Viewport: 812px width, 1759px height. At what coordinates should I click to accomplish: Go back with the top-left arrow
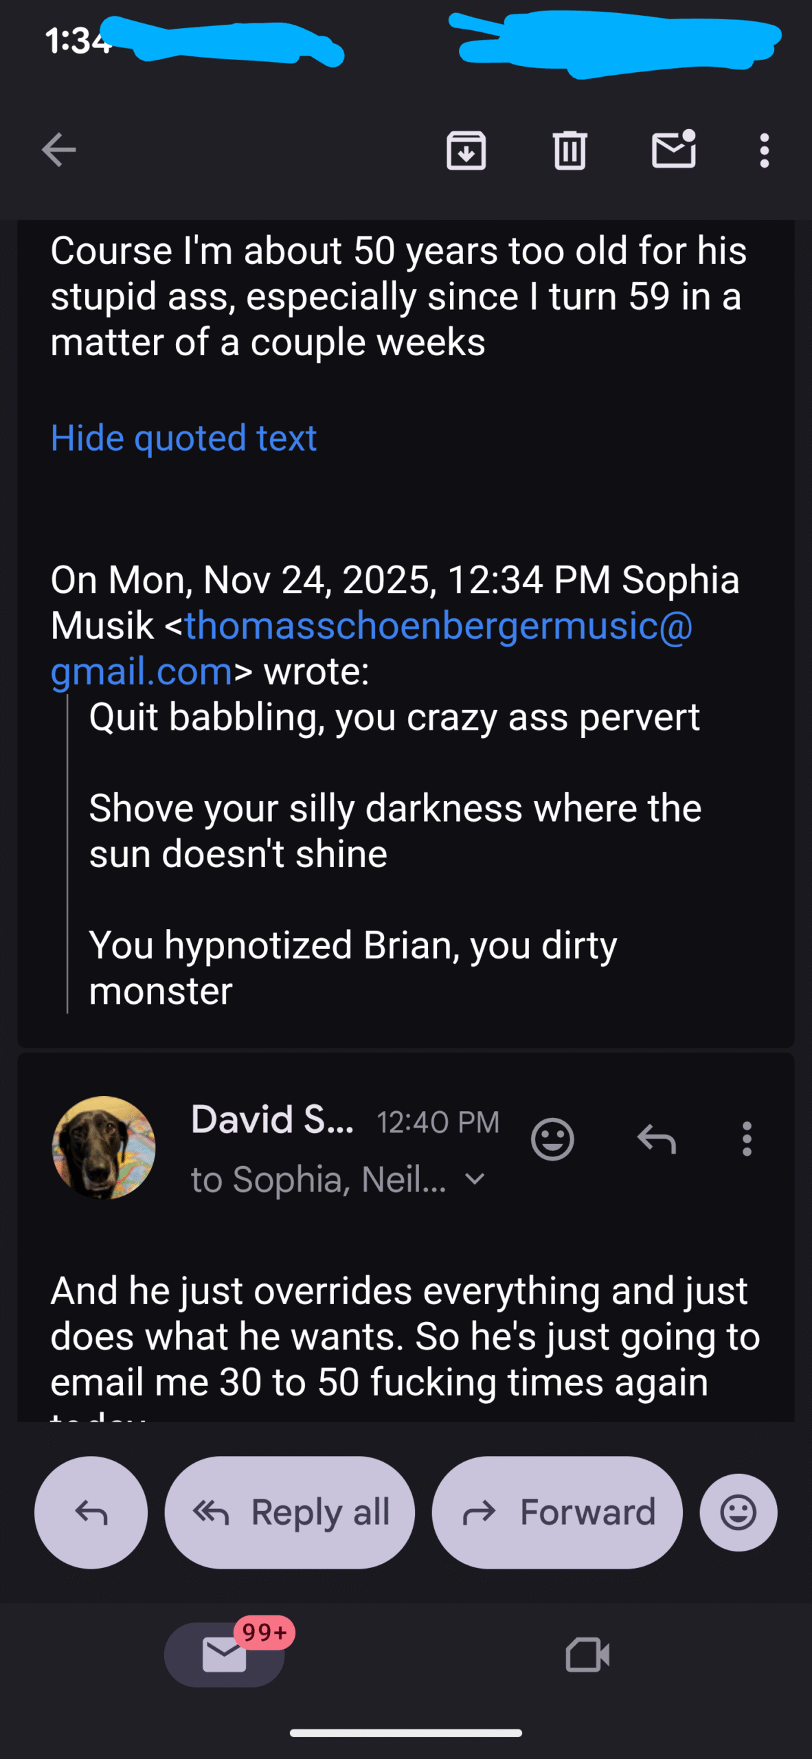pyautogui.click(x=58, y=150)
